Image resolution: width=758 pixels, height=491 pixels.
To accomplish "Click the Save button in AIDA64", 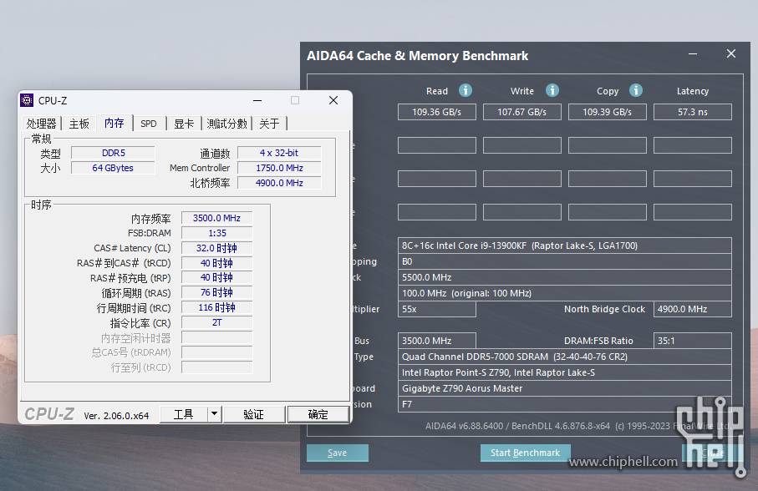I will (x=338, y=453).
